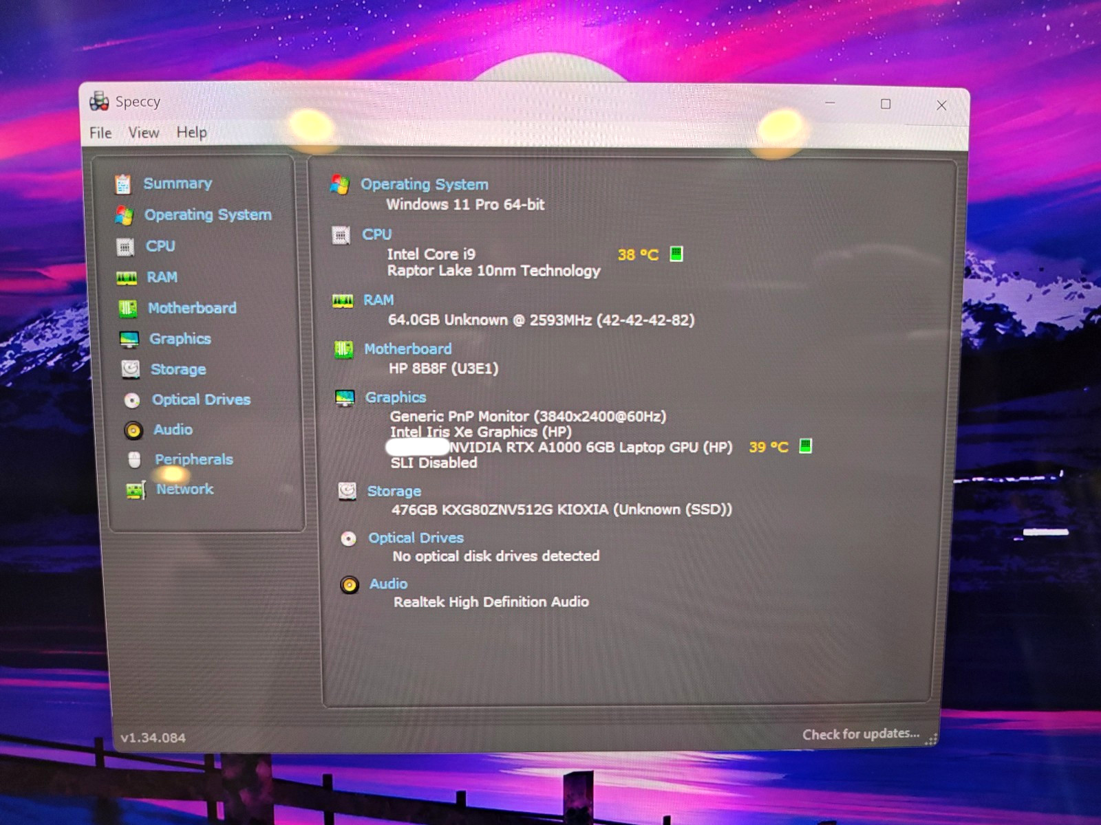Open the RAM heading link in summary
This screenshot has height=825, width=1101.
378,300
